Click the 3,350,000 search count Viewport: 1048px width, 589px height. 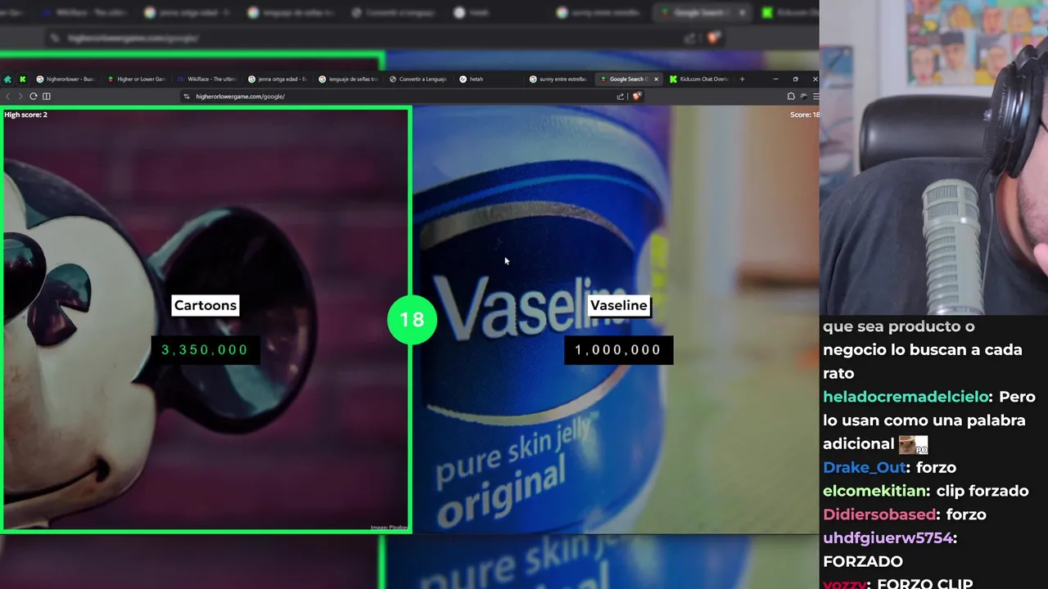click(205, 350)
